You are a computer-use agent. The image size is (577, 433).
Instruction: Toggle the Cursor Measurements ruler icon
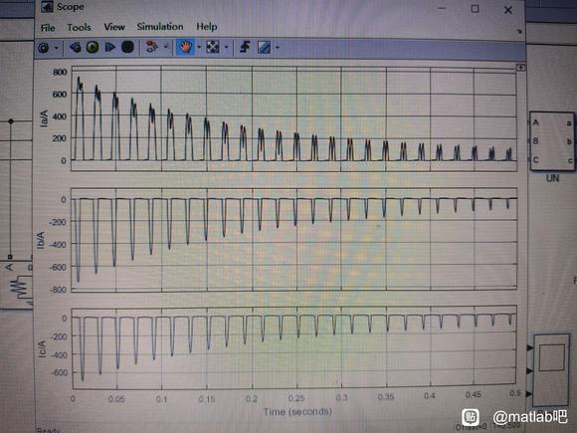click(264, 47)
